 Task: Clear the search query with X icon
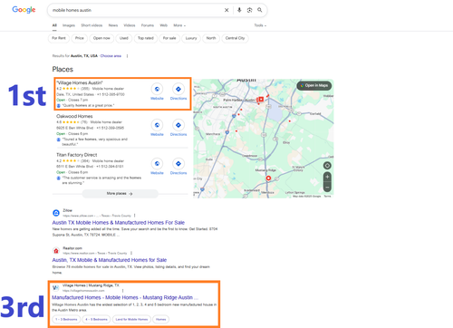(x=226, y=10)
